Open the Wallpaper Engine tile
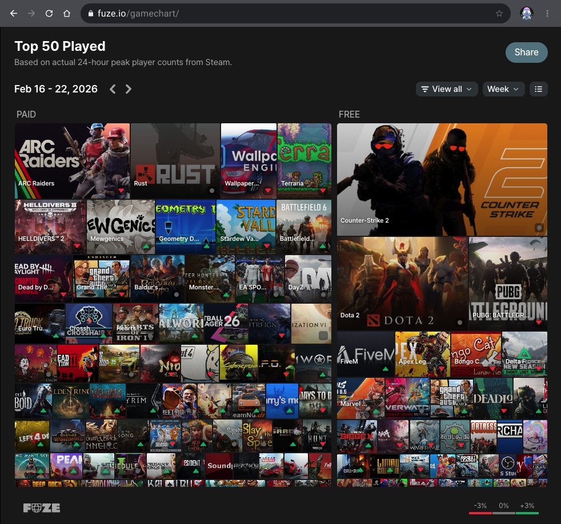561x524 pixels. click(x=249, y=161)
